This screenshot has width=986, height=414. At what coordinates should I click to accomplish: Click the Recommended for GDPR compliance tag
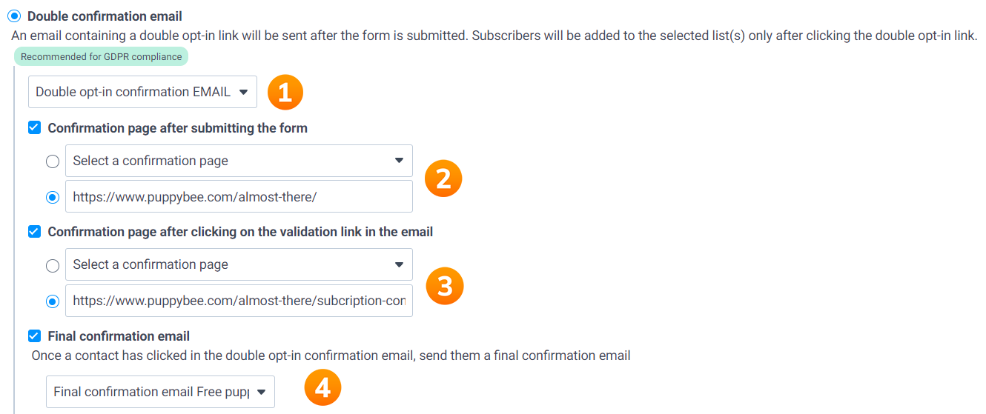[101, 56]
